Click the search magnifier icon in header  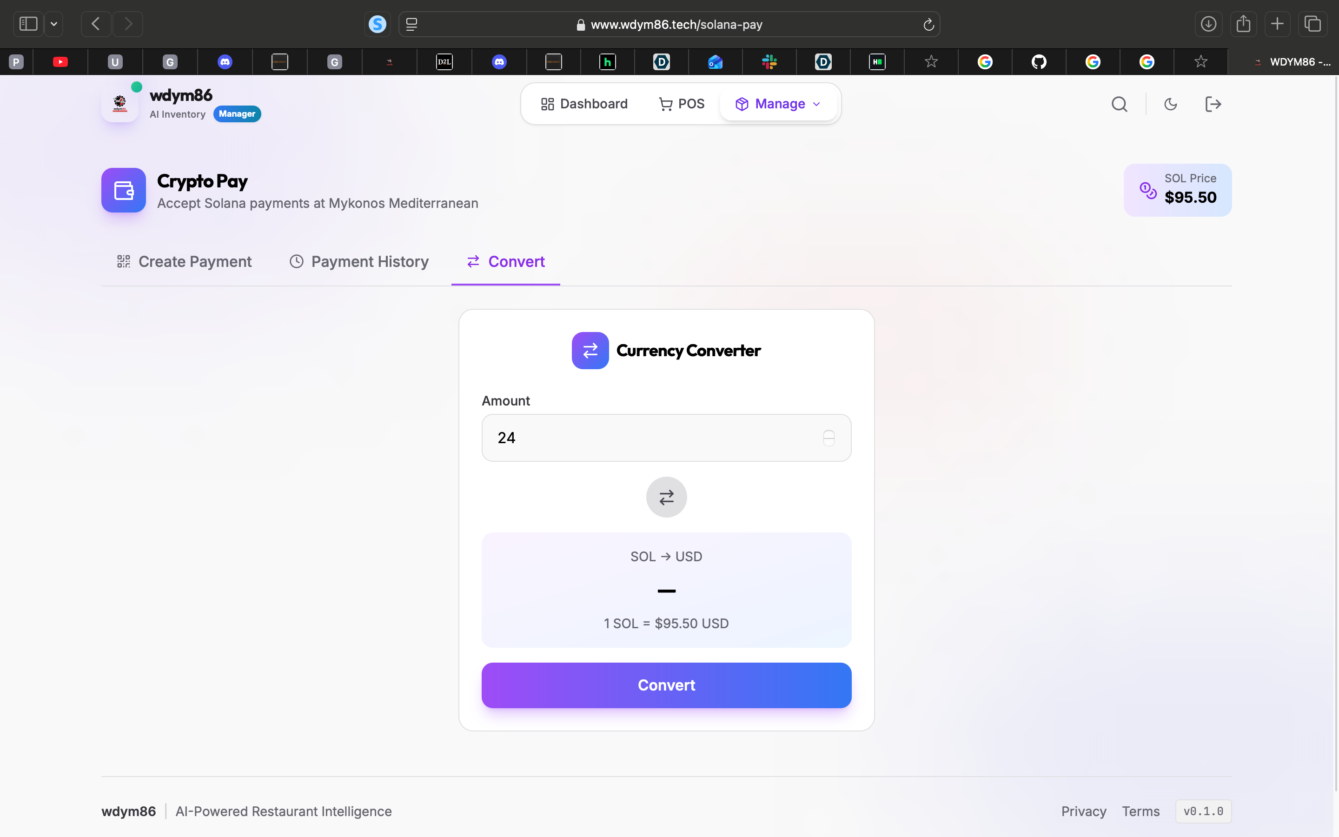pos(1120,104)
